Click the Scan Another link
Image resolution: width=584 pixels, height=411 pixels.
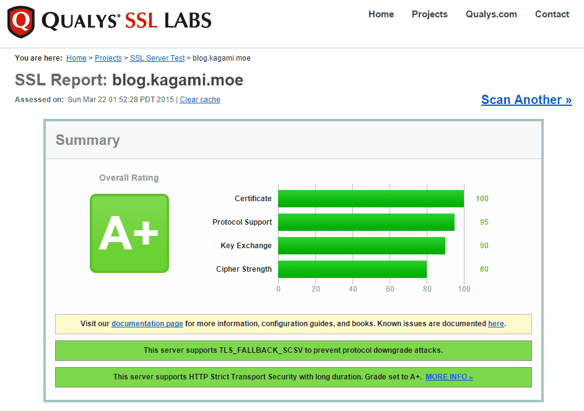click(526, 100)
